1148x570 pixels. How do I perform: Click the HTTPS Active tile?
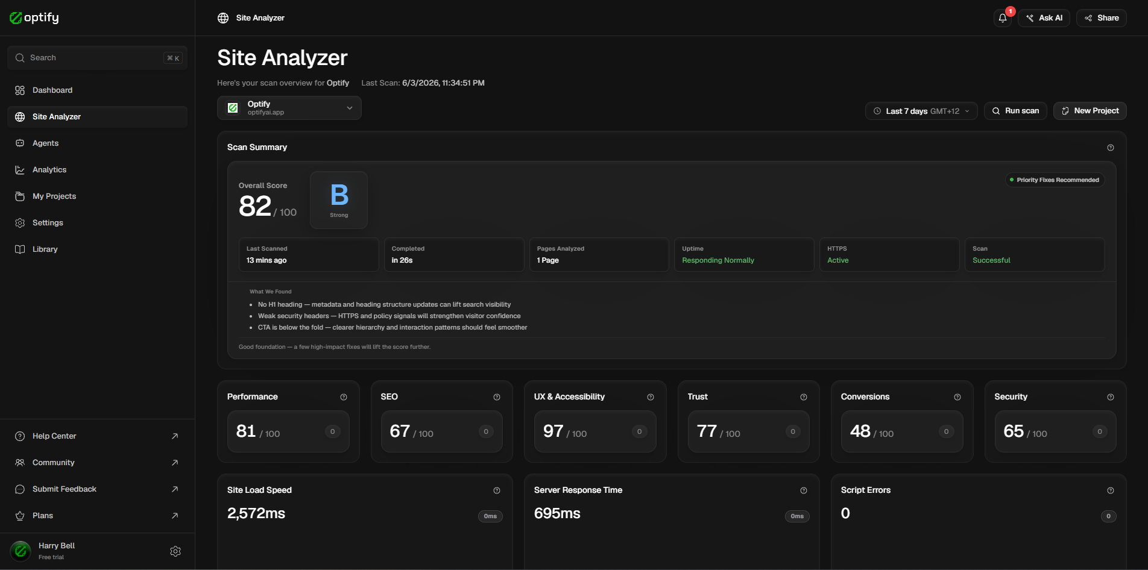889,255
